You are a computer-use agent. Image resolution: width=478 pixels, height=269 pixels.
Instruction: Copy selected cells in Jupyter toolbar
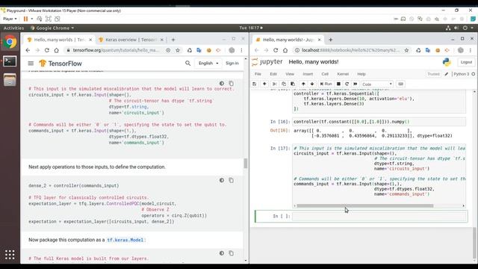(x=284, y=84)
